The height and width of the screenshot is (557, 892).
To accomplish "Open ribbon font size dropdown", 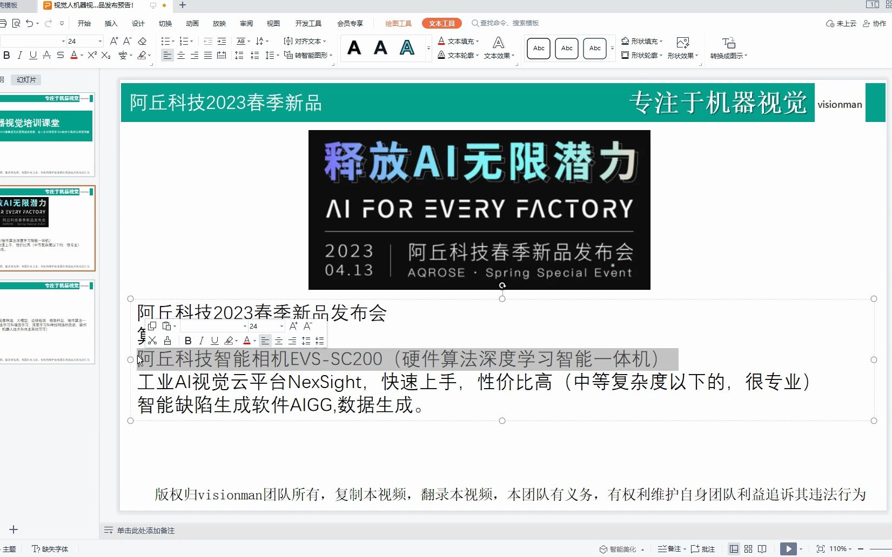I will pos(100,41).
